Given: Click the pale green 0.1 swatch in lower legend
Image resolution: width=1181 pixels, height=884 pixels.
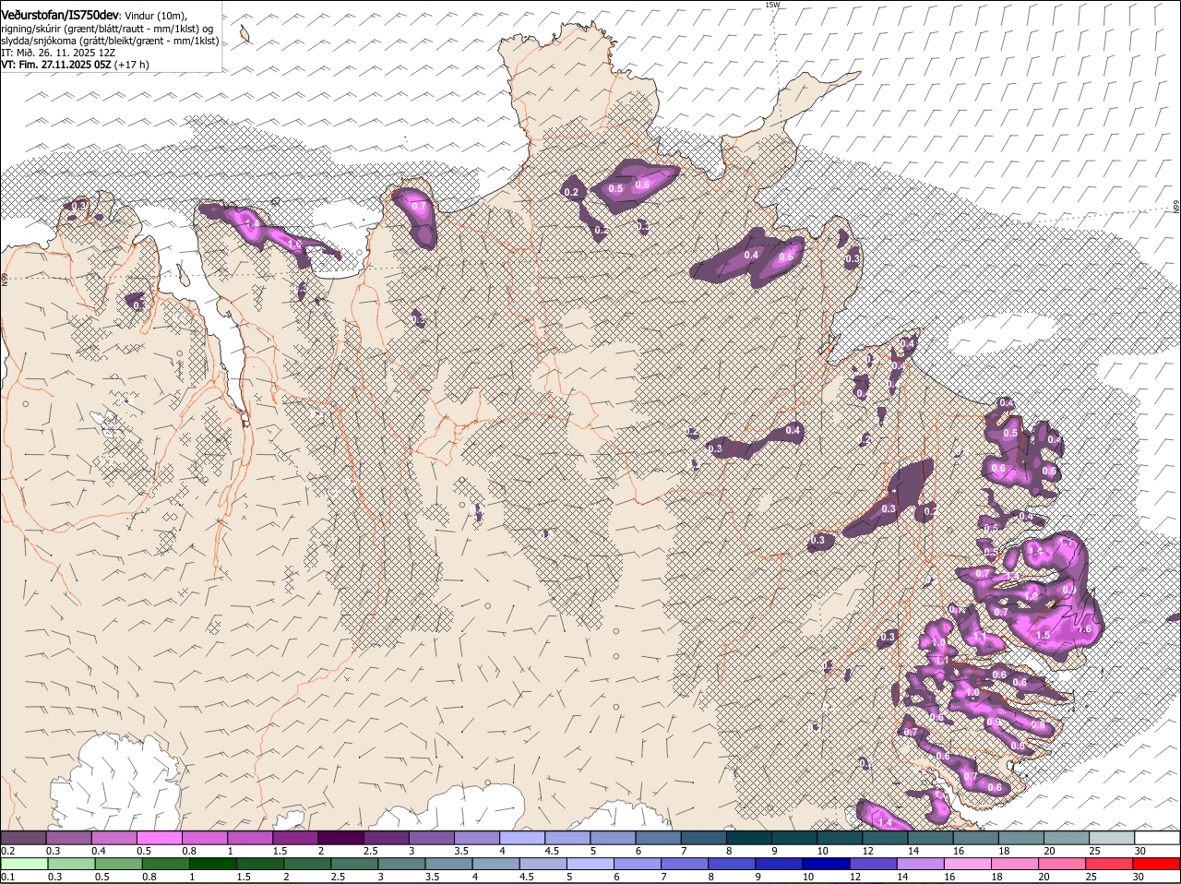Looking at the screenshot, I should point(24,864).
